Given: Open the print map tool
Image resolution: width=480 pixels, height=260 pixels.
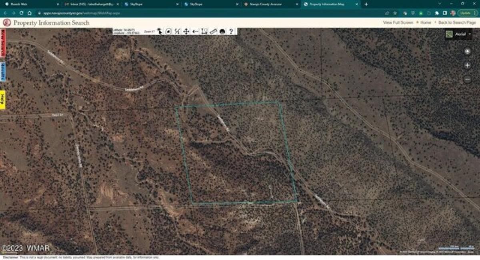Looking at the screenshot, I should tap(222, 31).
